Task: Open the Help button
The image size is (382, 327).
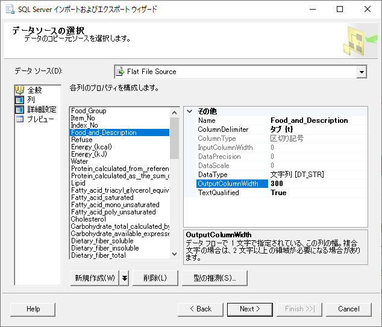Action: pos(33,309)
